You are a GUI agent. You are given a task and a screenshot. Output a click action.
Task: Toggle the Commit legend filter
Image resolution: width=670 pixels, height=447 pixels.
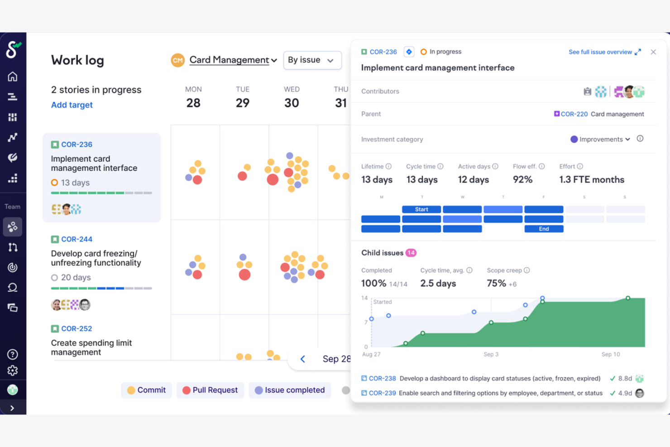click(x=146, y=390)
